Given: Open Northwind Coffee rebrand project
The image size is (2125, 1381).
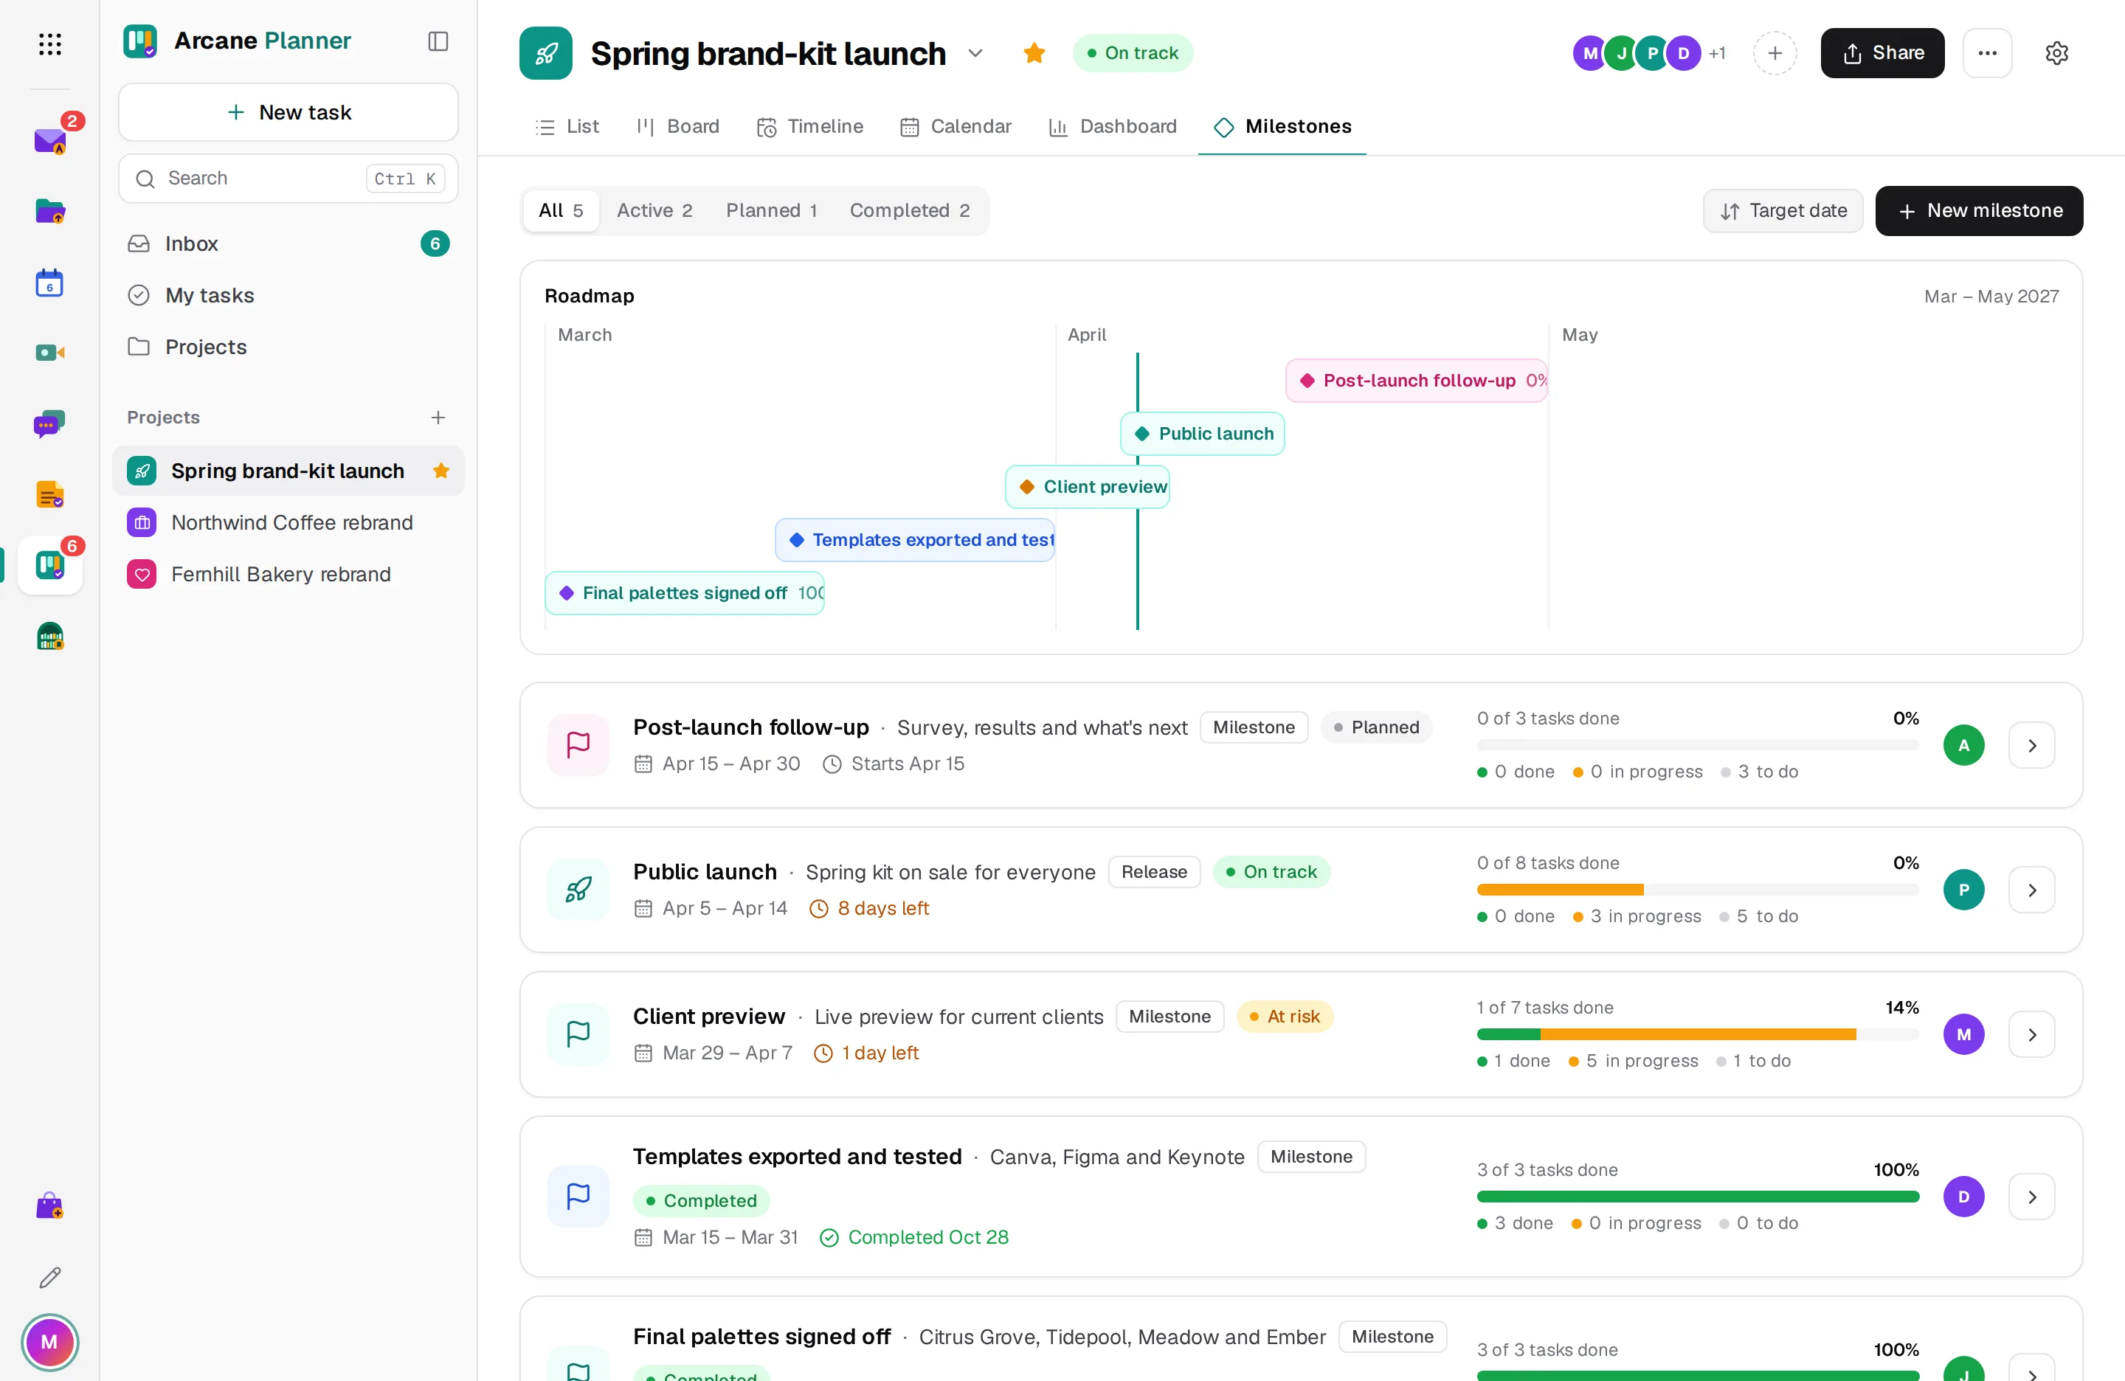Looking at the screenshot, I should pyautogui.click(x=288, y=522).
